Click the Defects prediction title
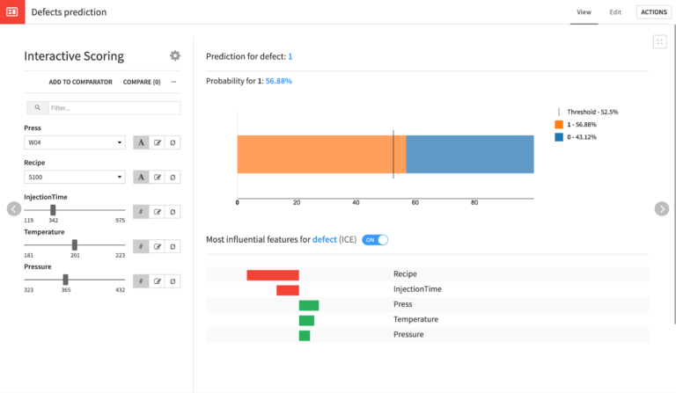The image size is (676, 393). tap(69, 12)
